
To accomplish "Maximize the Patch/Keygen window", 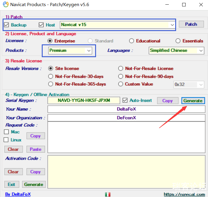I will [x=184, y=5].
